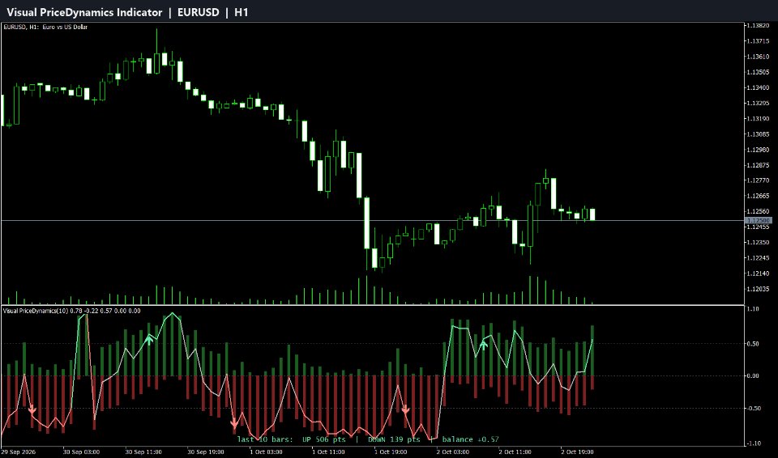The image size is (778, 458).
Task: Click the red down arrow near 29 Sep 2026
Action: 32,410
